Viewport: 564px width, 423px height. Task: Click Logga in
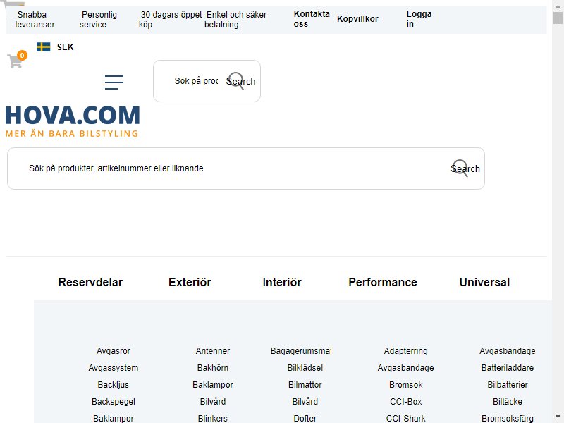419,19
